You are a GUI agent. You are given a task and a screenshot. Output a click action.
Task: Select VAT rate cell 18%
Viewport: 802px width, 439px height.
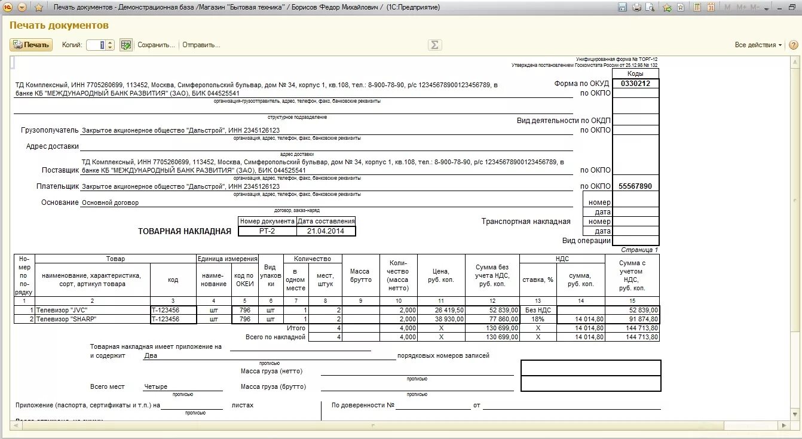point(538,319)
